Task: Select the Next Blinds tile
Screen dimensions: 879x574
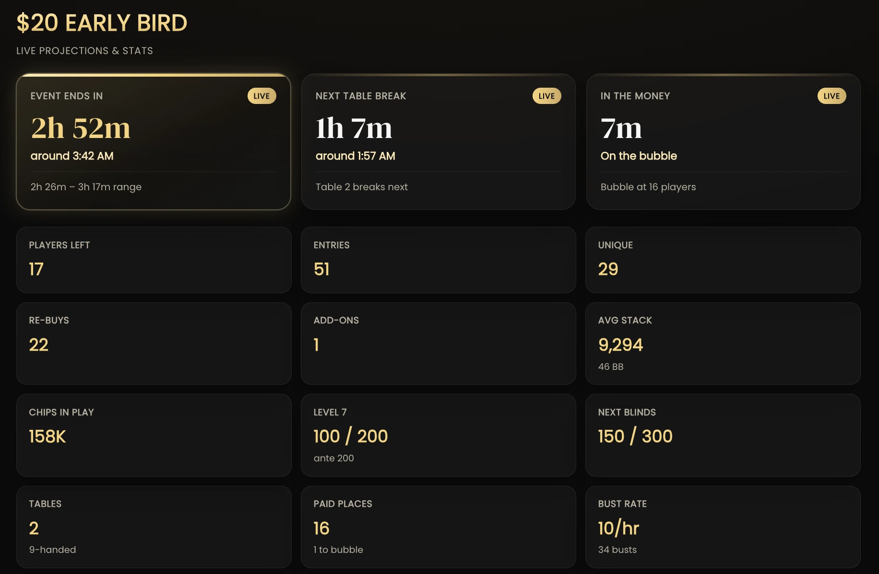Action: [x=723, y=435]
